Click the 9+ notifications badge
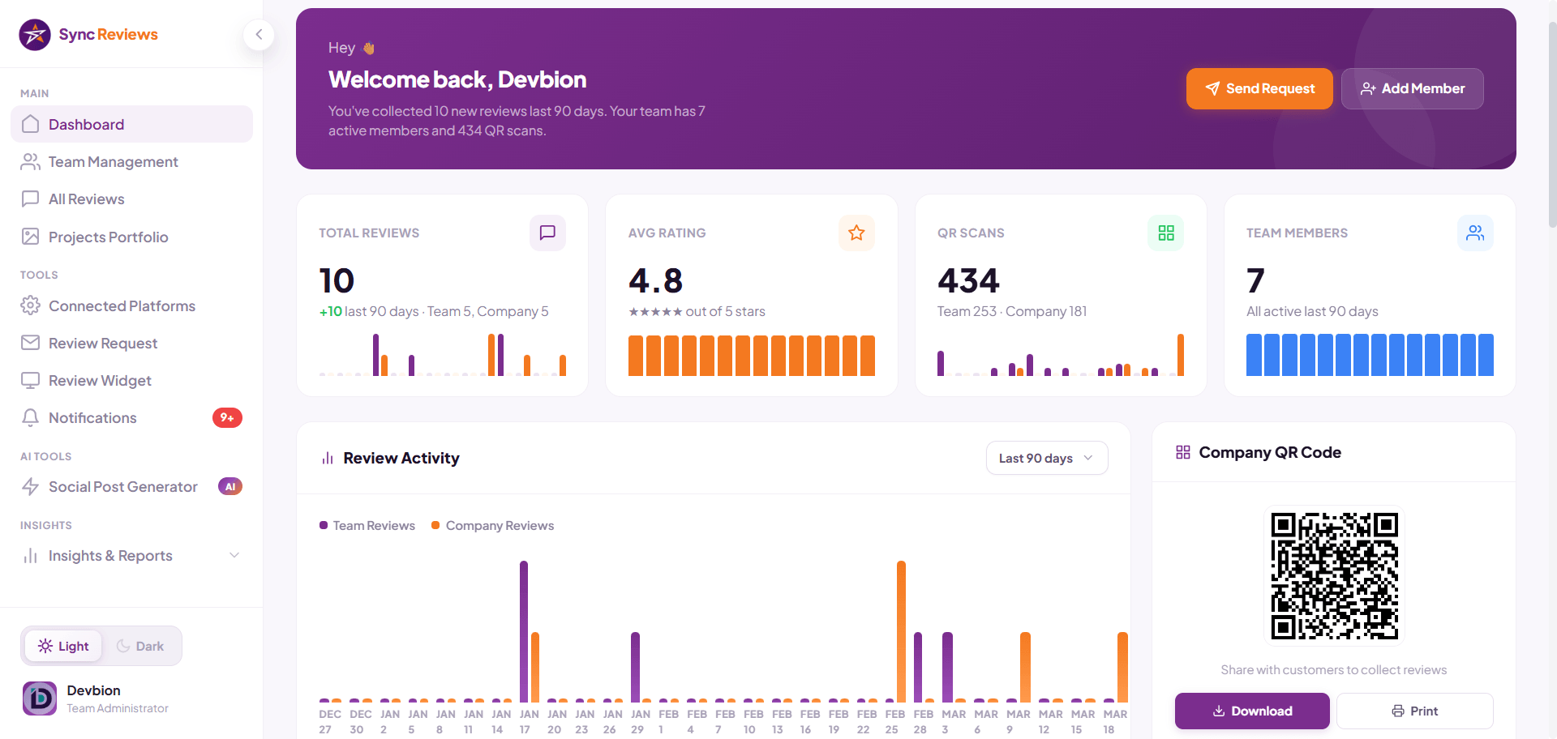 [x=227, y=417]
